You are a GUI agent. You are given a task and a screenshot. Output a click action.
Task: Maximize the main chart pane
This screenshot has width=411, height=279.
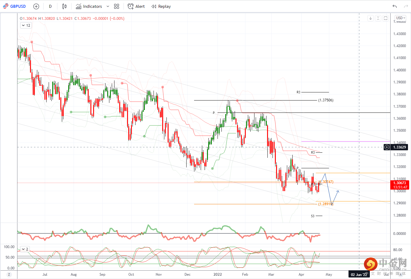coord(385,18)
